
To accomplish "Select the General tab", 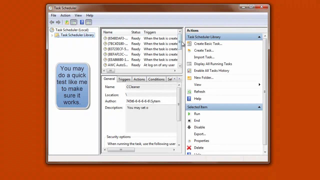I will [x=109, y=79].
